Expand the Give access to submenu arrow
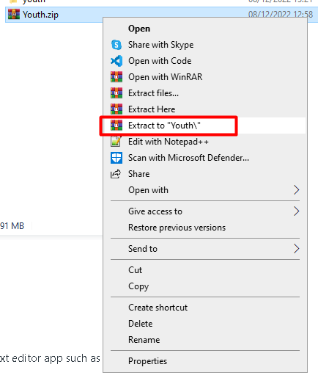318x381 pixels. point(296,211)
